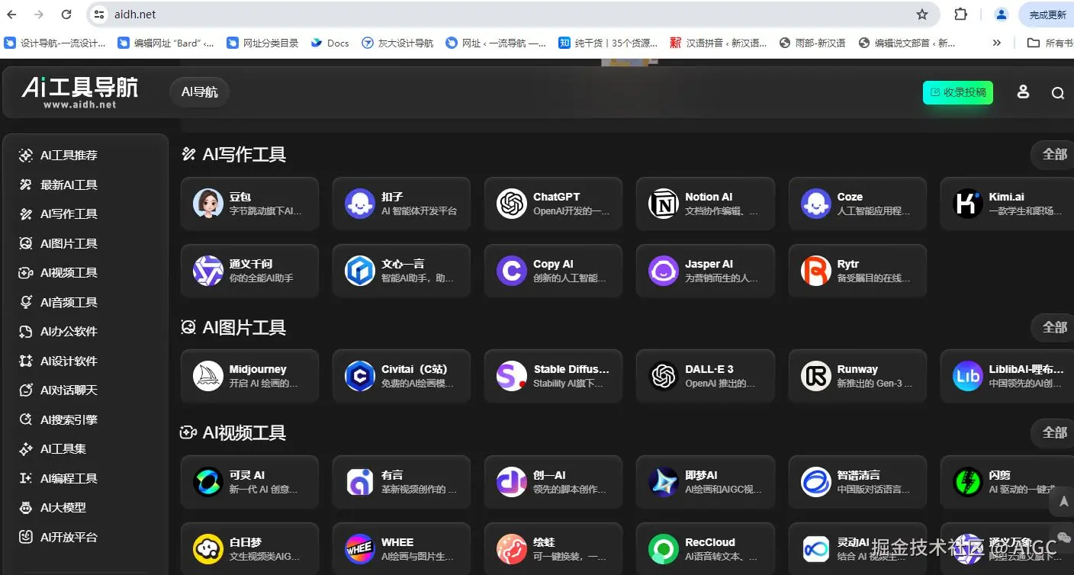Click the green 收录投稿 button
The height and width of the screenshot is (575, 1074).
tap(958, 92)
